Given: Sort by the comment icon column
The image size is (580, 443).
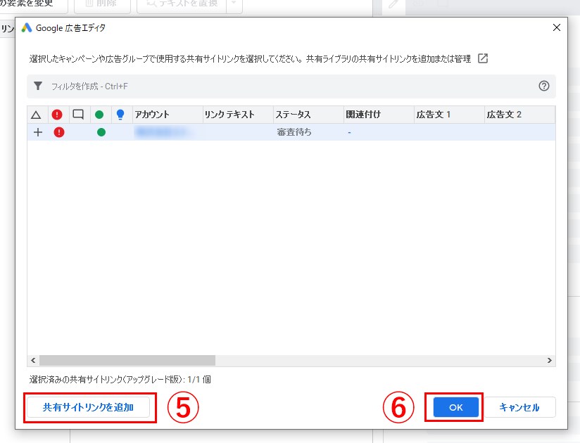Looking at the screenshot, I should [x=78, y=115].
